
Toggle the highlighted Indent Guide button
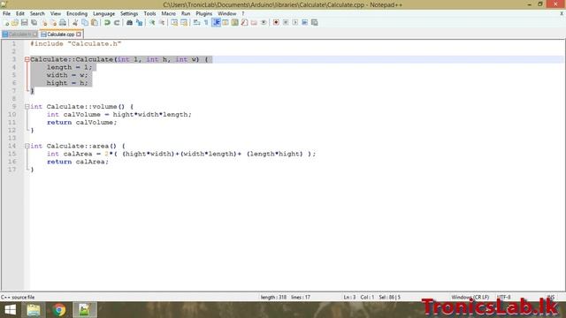click(216, 23)
